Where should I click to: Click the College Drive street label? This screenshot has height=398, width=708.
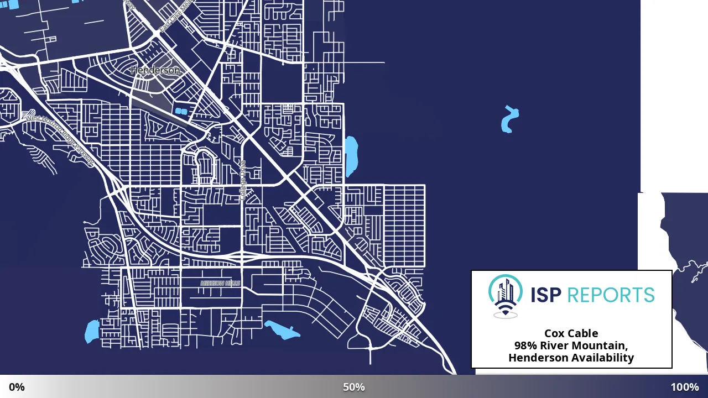coord(242,181)
